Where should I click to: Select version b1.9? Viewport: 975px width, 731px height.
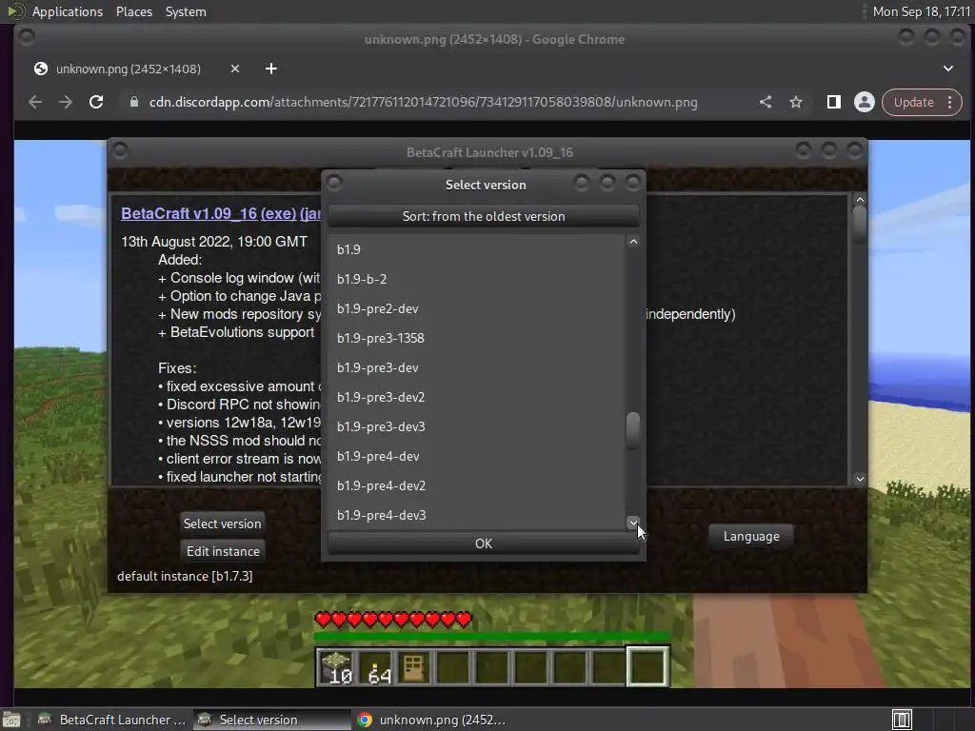coord(476,249)
